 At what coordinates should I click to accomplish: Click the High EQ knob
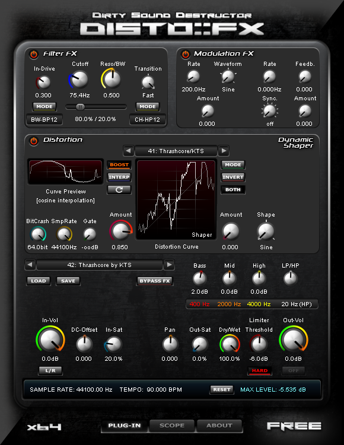click(259, 278)
